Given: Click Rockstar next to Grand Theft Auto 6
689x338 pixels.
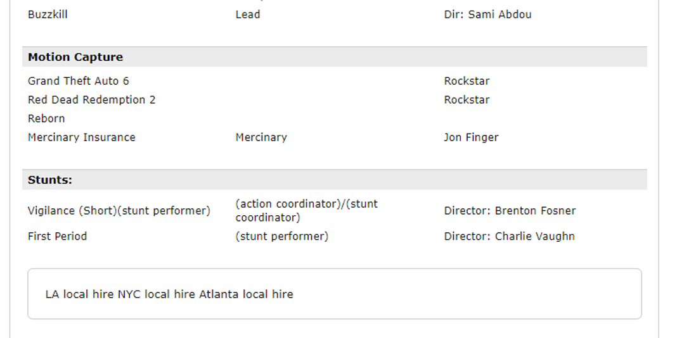Looking at the screenshot, I should pos(467,81).
